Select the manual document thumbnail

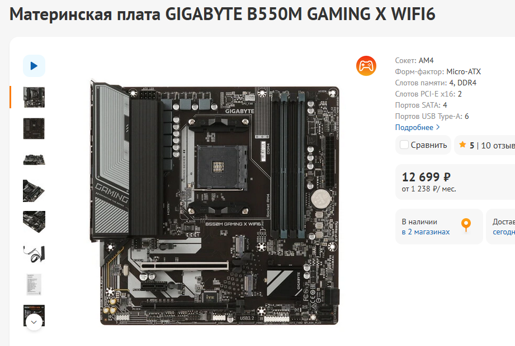(x=34, y=285)
